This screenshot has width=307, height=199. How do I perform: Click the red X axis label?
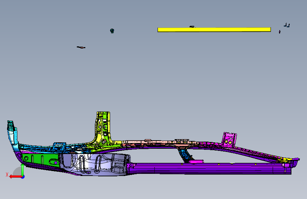7,175
